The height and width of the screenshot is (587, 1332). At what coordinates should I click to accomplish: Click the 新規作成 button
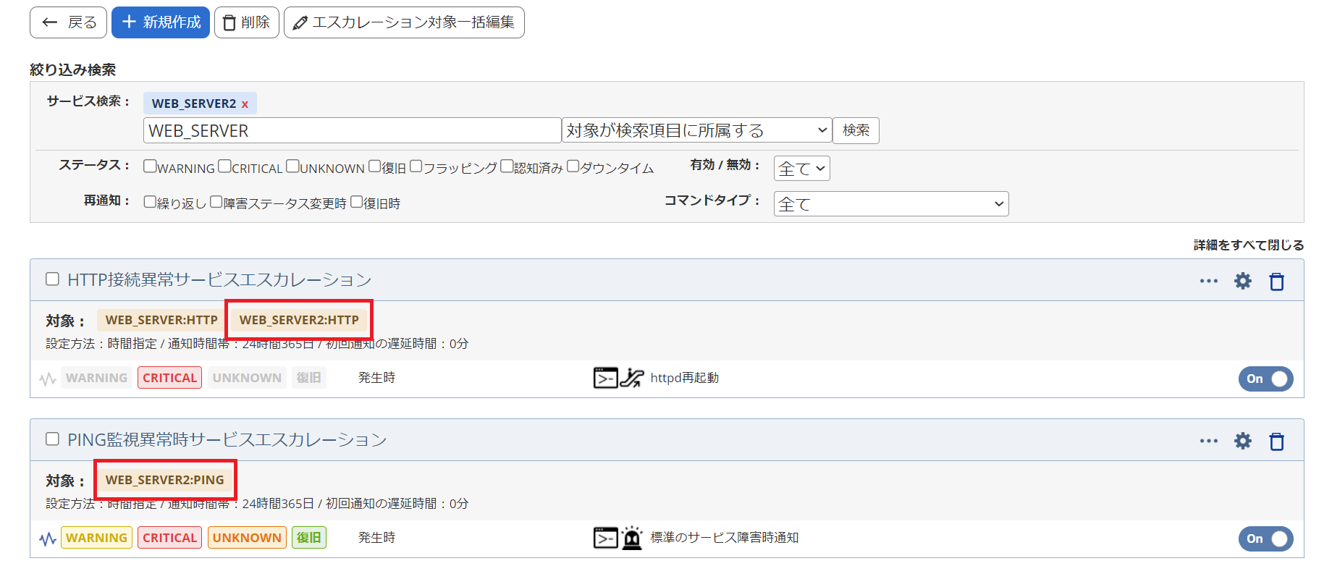[161, 22]
